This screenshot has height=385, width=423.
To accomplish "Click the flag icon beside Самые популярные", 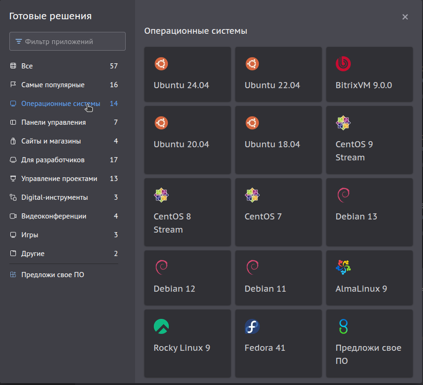I will pyautogui.click(x=13, y=85).
